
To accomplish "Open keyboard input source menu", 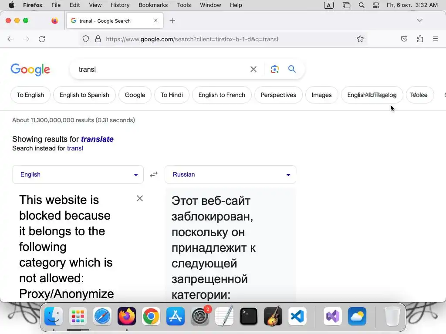I will click(328, 5).
